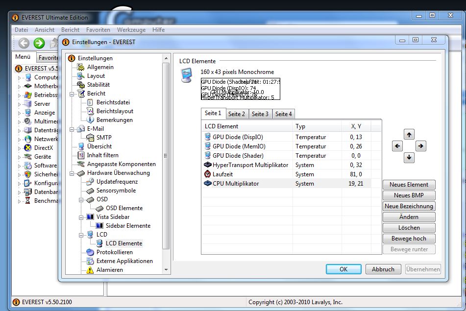The width and height of the screenshot is (466, 311).
Task: Click the Updatefrequenz icon
Action: pos(90,182)
